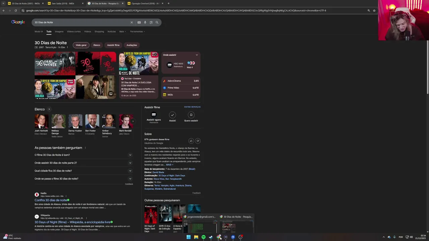
Task: Open a new browser tab
Action: (168, 3)
